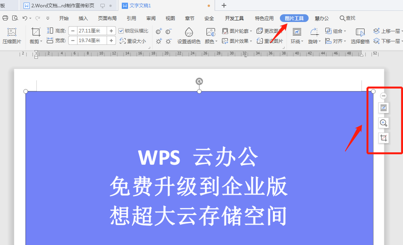Screen dimensions: 403x245
Task: Undo the last action
Action: coord(25,18)
